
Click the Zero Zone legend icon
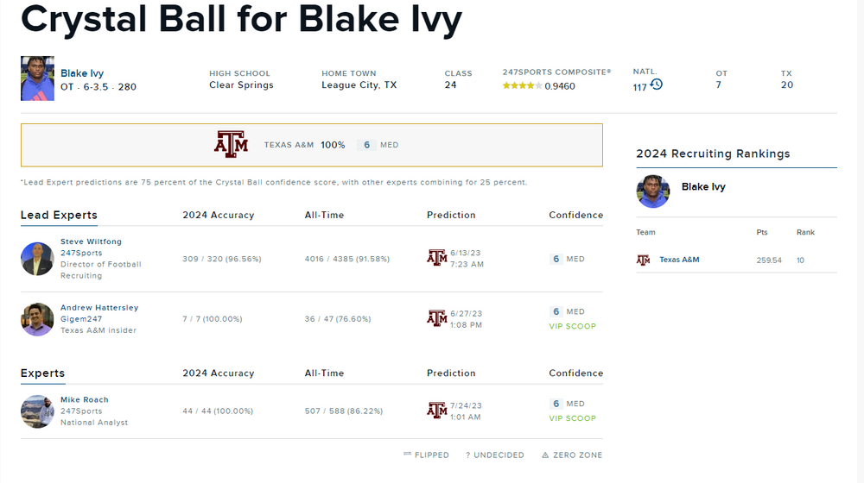pyautogui.click(x=545, y=455)
